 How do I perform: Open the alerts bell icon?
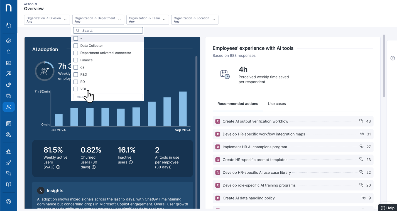pos(9,52)
